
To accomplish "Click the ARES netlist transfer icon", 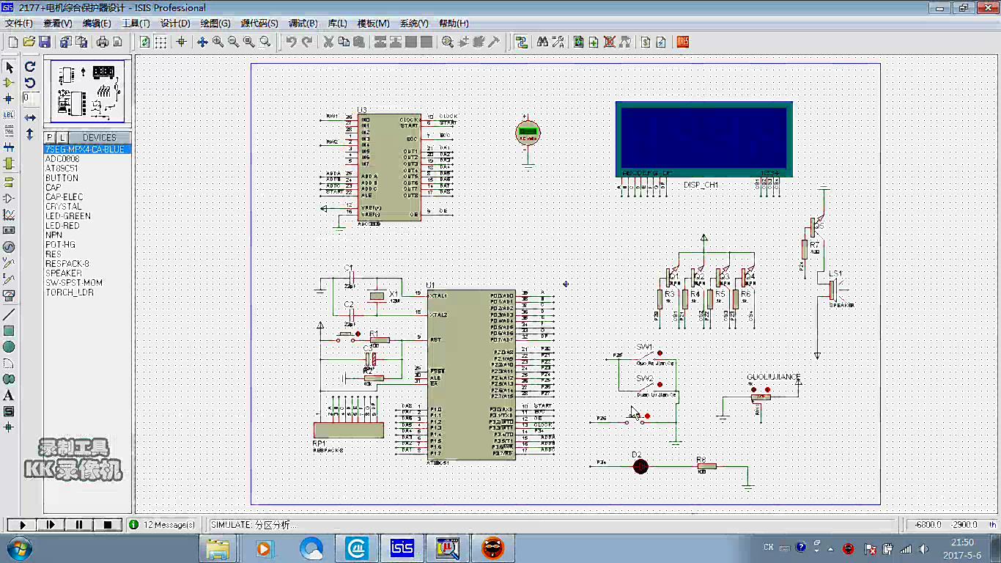I will pyautogui.click(x=682, y=42).
